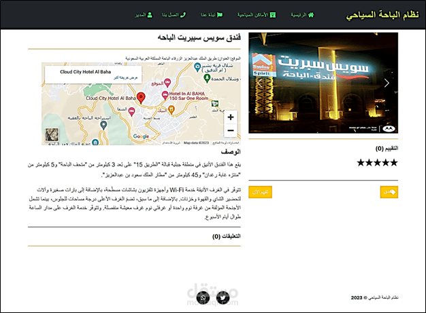Click the green waterfall park marker

[x=207, y=78]
